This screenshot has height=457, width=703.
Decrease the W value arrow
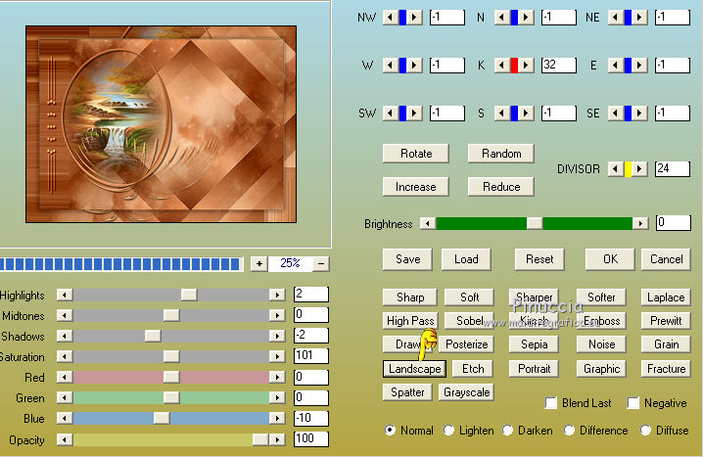(x=390, y=66)
